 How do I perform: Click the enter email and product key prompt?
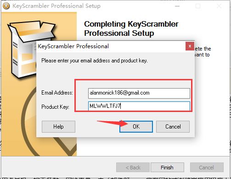95,61
